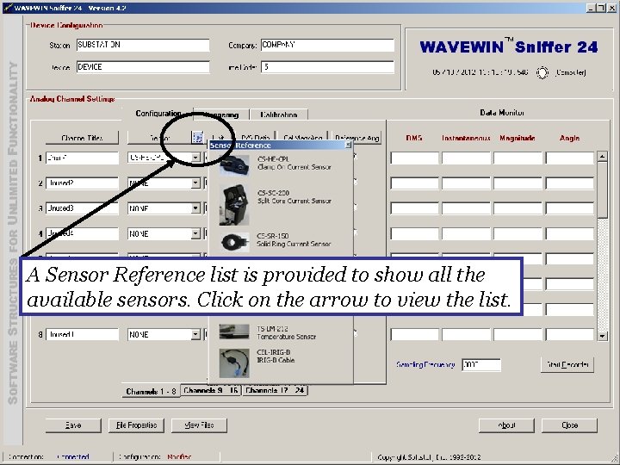This screenshot has width=620, height=465.
Task: Click the Close button at bottom right
Action: point(569,425)
